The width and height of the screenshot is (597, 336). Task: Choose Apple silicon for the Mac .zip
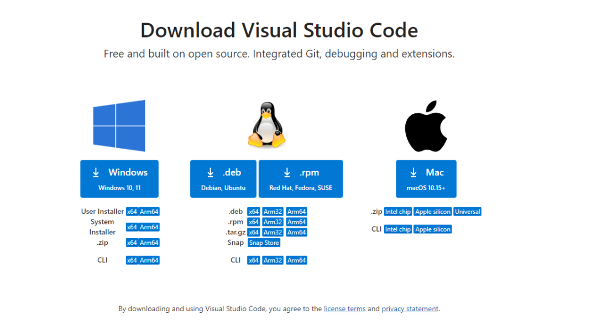433,212
